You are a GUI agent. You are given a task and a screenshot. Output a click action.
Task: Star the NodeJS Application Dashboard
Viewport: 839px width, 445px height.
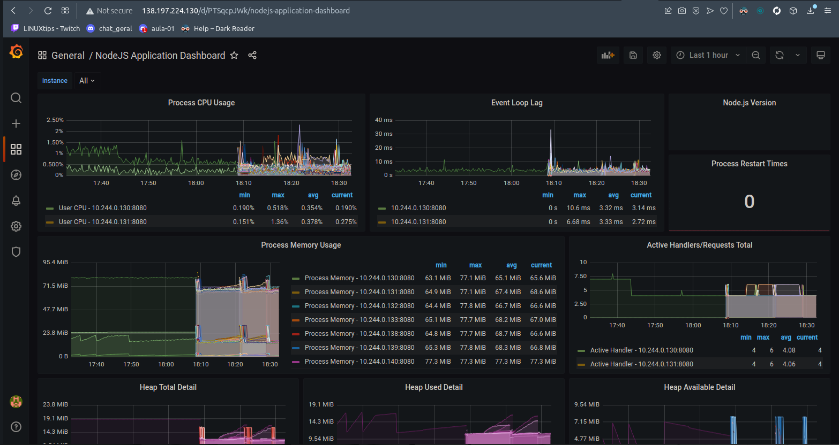[234, 55]
